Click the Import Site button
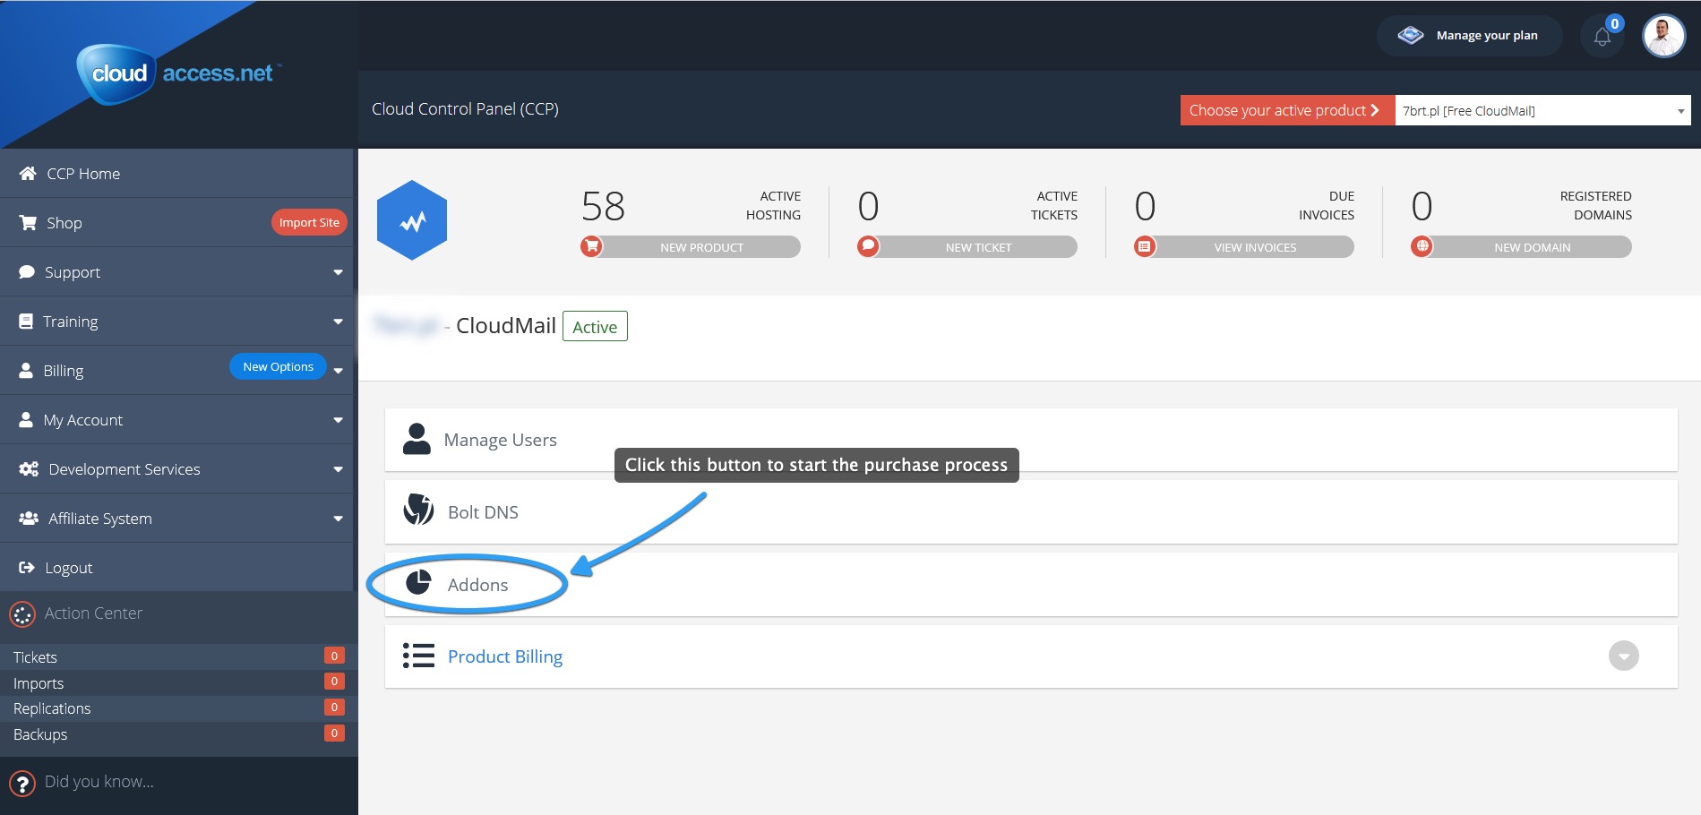 [309, 222]
